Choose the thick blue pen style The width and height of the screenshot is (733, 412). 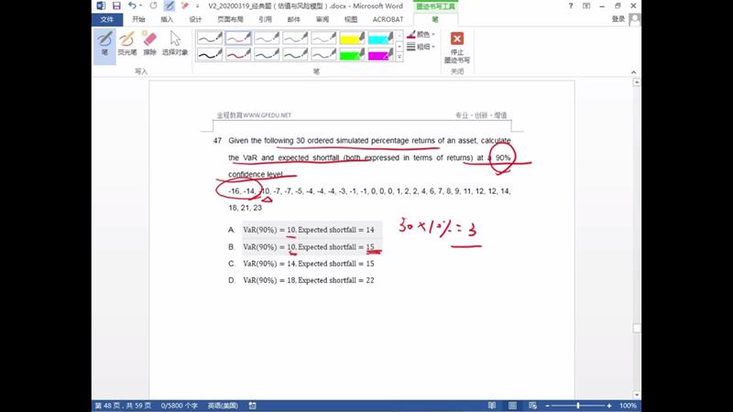click(267, 54)
